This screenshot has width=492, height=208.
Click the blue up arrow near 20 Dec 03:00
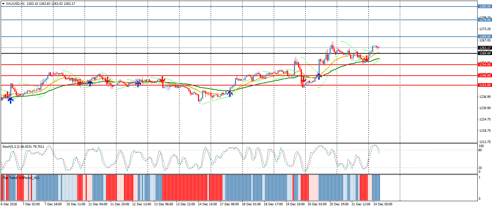[x=319, y=76]
